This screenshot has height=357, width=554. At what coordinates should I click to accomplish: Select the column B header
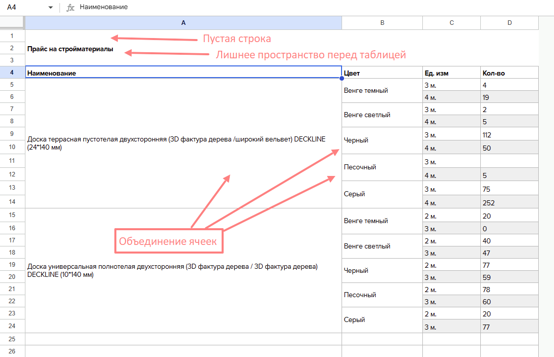pos(382,23)
